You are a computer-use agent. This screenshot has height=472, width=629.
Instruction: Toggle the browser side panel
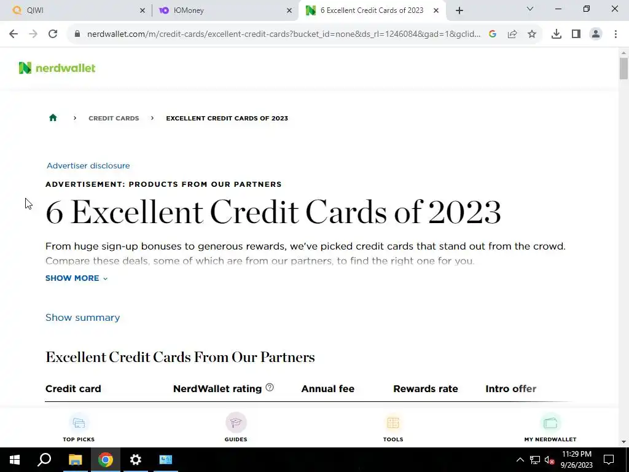click(x=576, y=34)
